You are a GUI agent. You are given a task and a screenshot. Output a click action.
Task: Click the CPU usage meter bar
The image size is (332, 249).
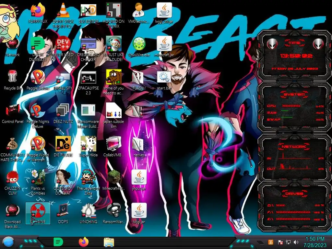291,106
